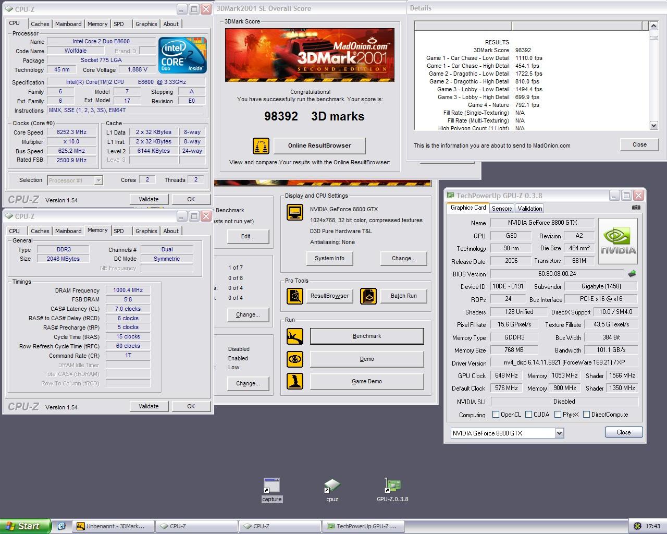Open the Graphics tab in top CPU-Z
The height and width of the screenshot is (534, 667).
coord(146,24)
